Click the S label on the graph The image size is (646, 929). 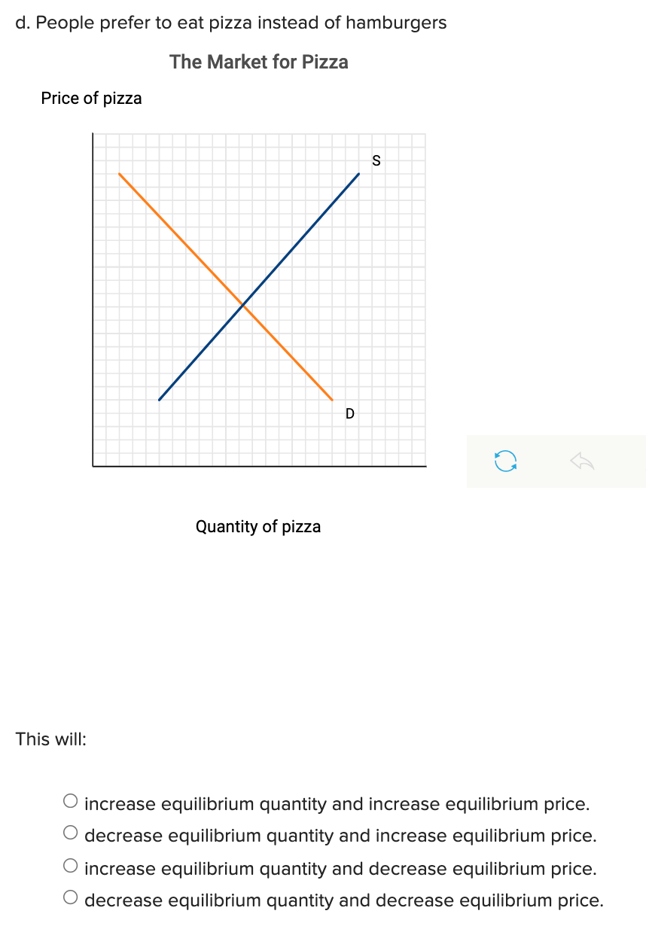[376, 160]
